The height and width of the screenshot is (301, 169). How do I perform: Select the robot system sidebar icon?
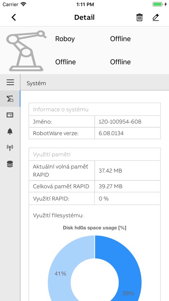click(x=10, y=99)
